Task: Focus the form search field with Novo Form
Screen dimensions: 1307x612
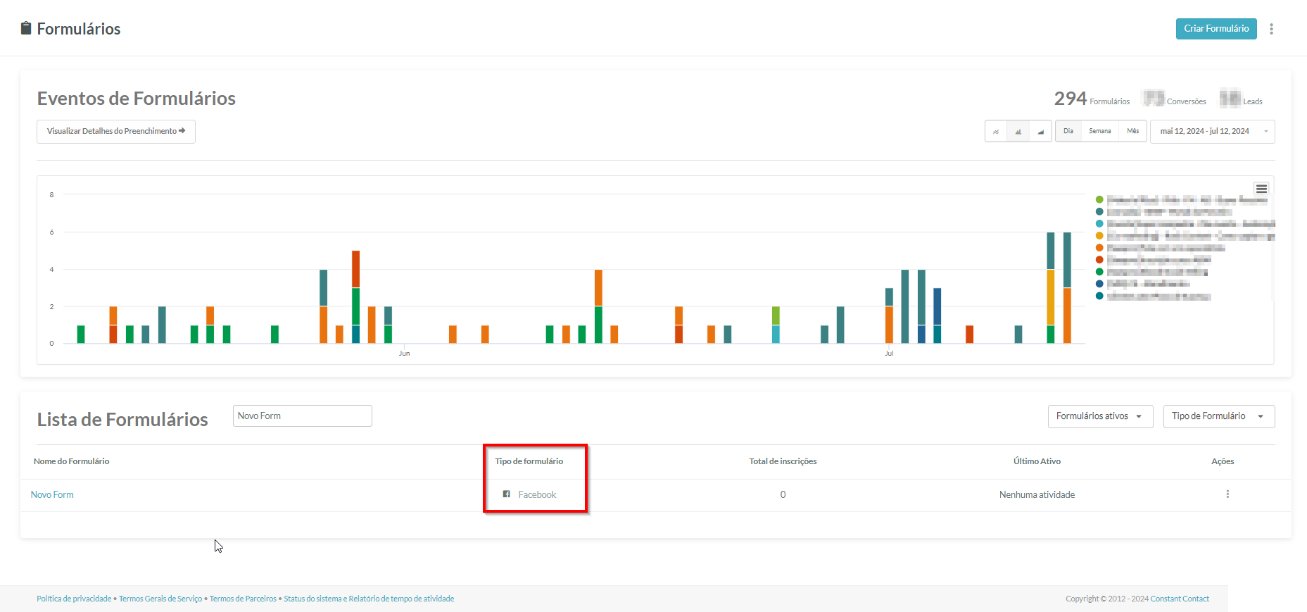Action: [x=302, y=416]
